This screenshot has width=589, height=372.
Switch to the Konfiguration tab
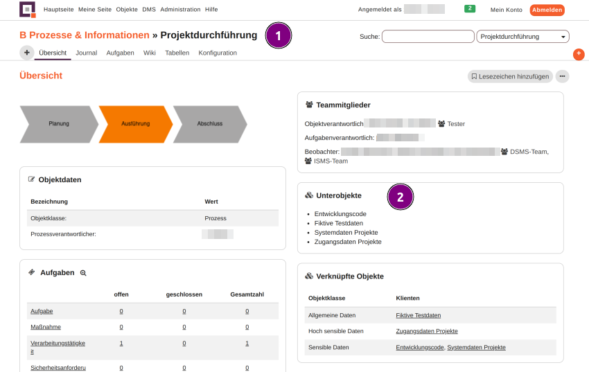[x=218, y=53]
